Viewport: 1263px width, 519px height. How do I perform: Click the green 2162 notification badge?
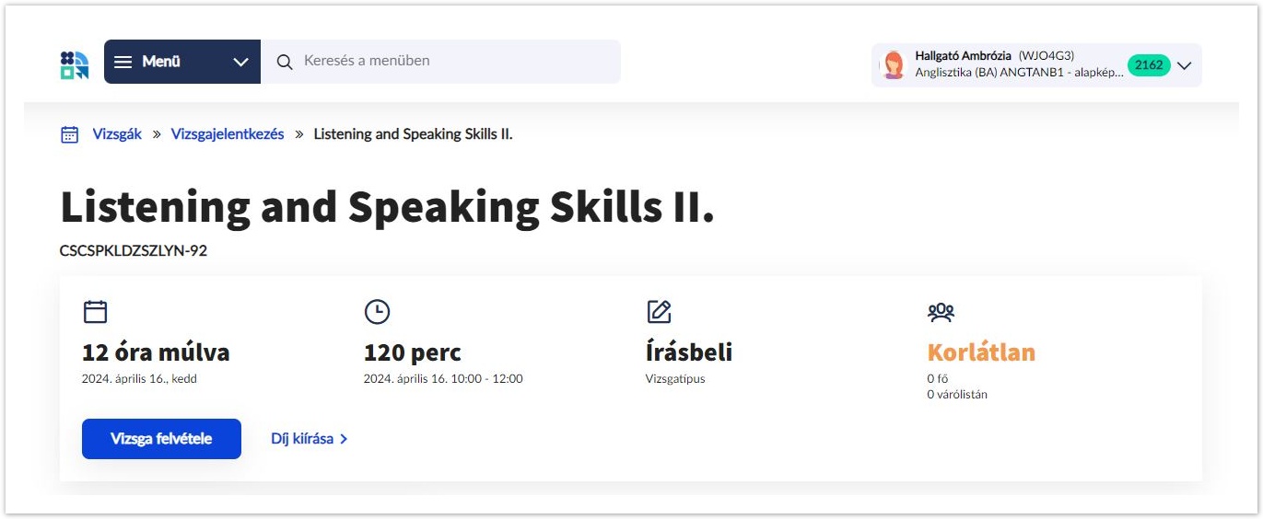pos(1149,65)
